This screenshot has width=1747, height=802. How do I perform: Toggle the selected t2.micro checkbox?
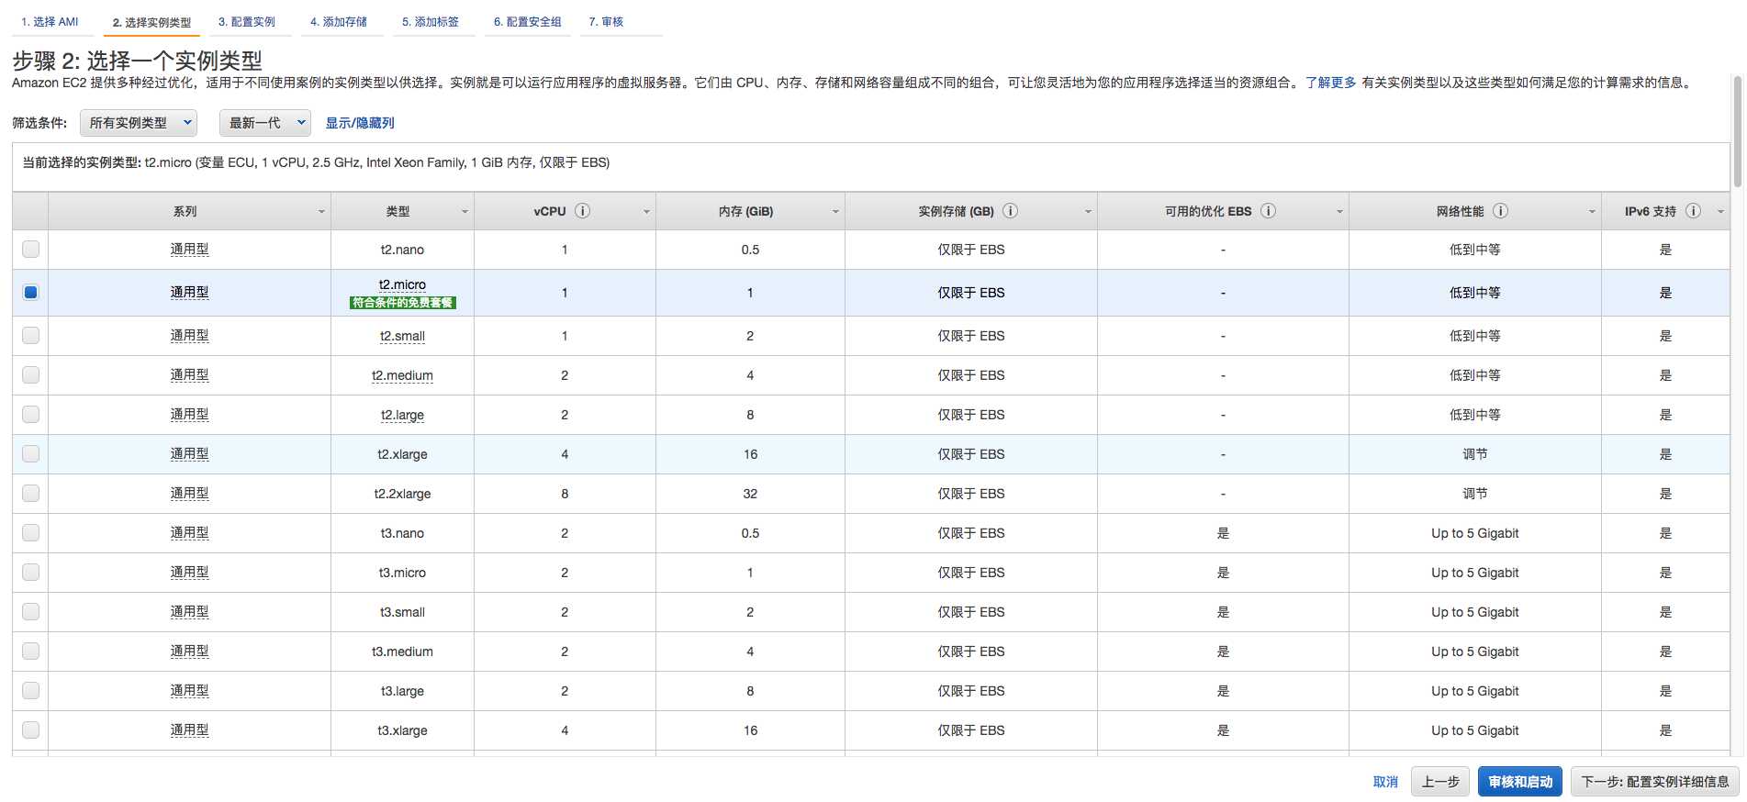click(30, 292)
